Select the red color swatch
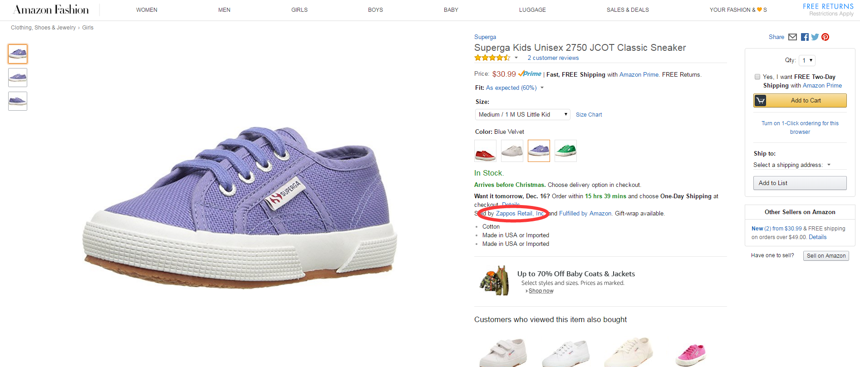Viewport: 860px width, 367px height. pyautogui.click(x=485, y=151)
